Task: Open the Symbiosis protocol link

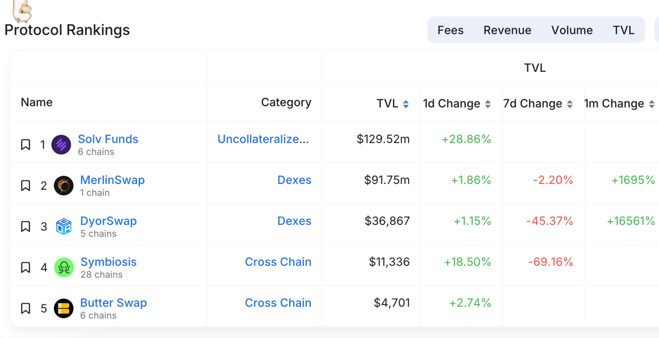Action: (x=108, y=262)
